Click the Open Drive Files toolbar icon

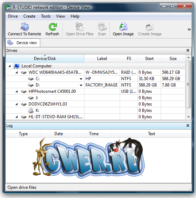point(79,27)
